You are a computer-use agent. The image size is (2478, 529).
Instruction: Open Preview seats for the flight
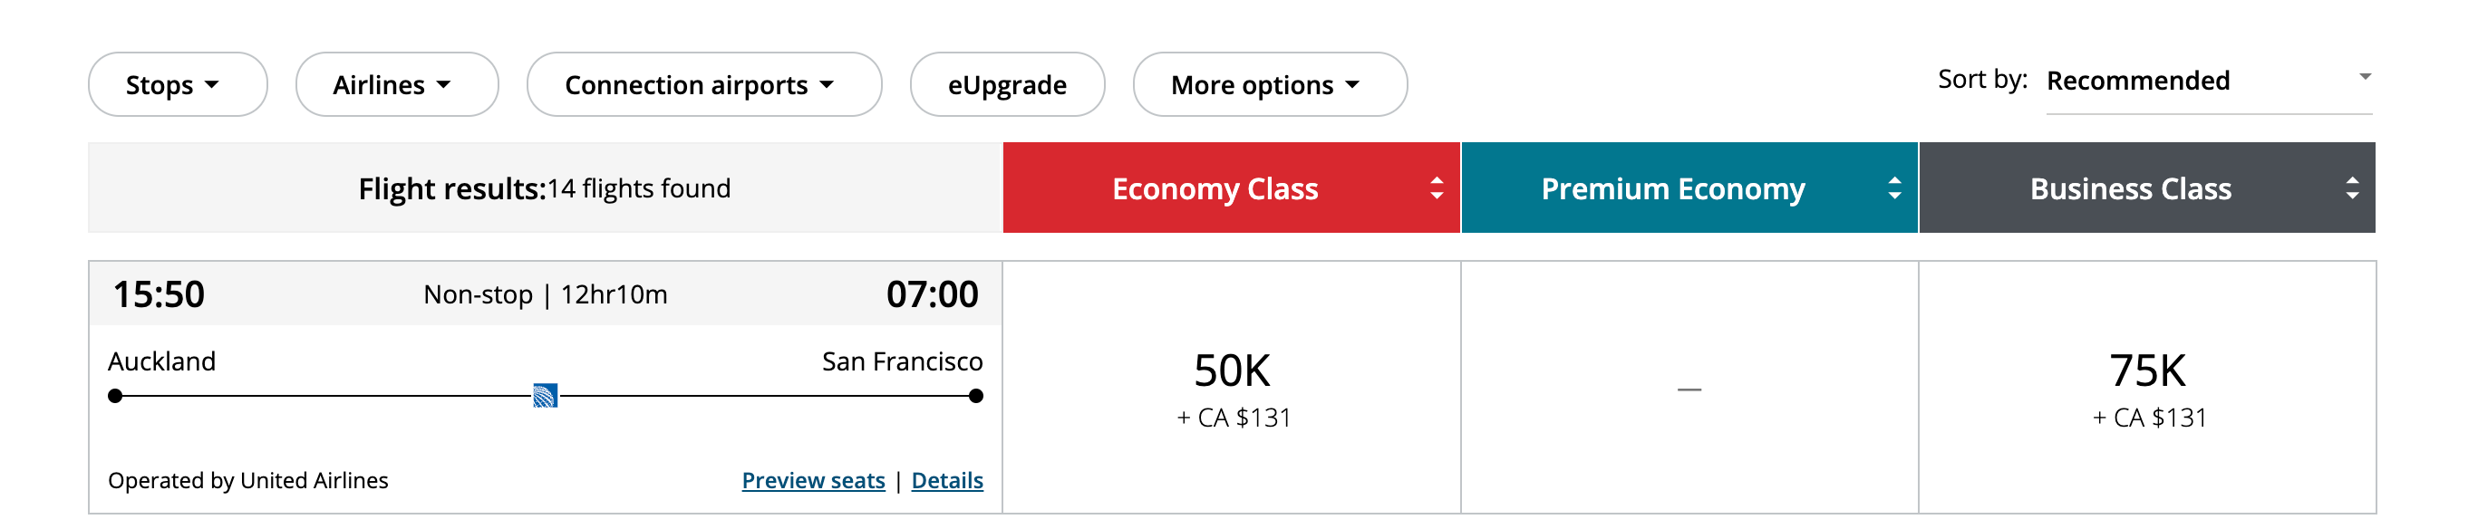coord(813,480)
